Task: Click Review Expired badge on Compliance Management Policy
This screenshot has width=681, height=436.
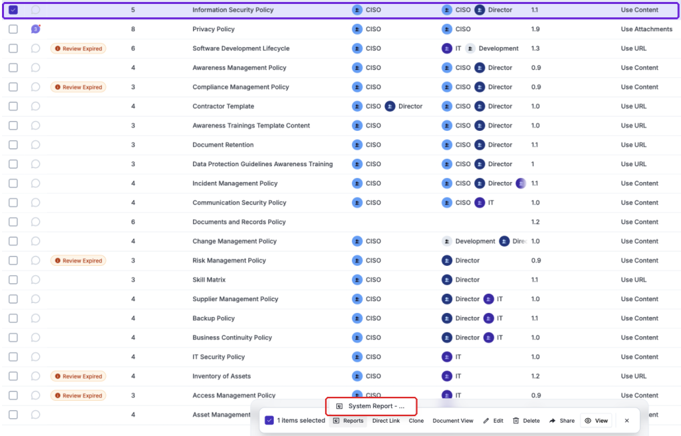Action: [x=78, y=87]
